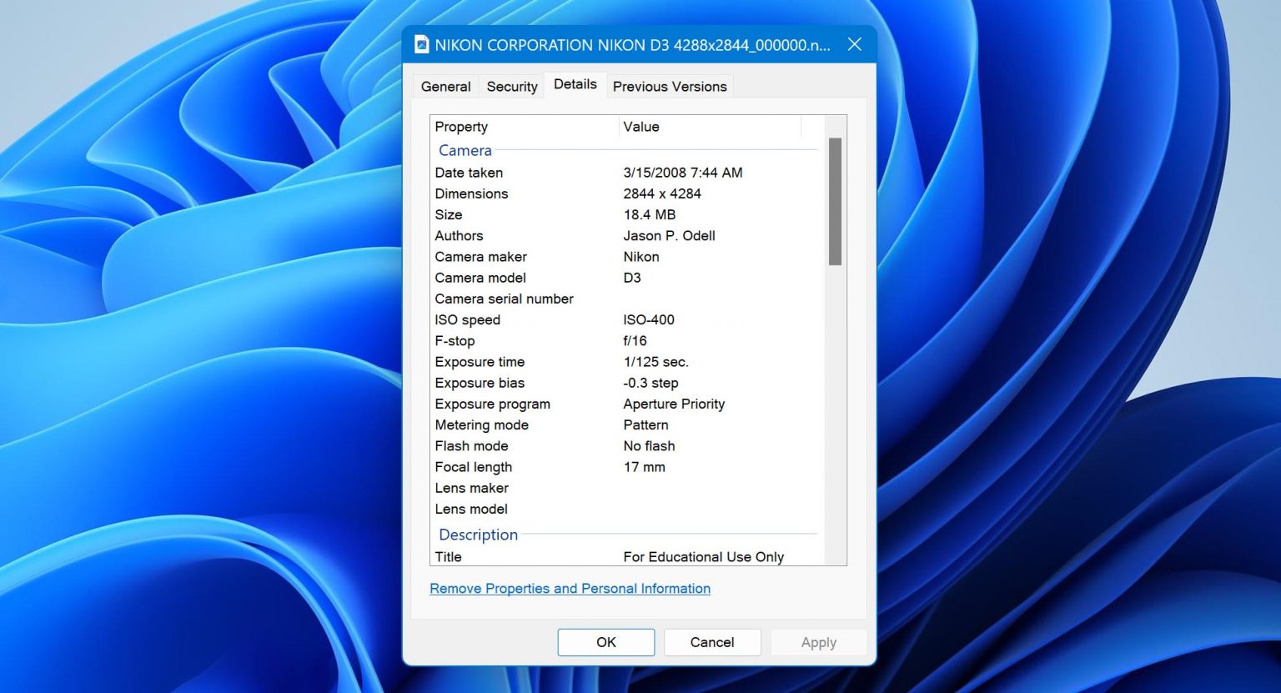Select the Date taken property row
This screenshot has width=1281, height=693.
pos(469,173)
